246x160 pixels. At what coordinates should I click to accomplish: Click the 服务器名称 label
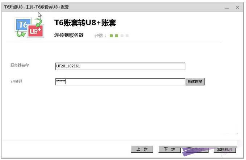pos(20,65)
